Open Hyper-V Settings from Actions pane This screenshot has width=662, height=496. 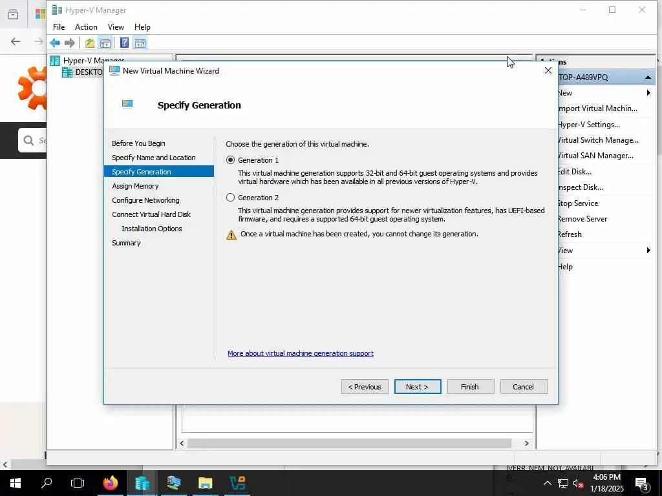pos(588,125)
